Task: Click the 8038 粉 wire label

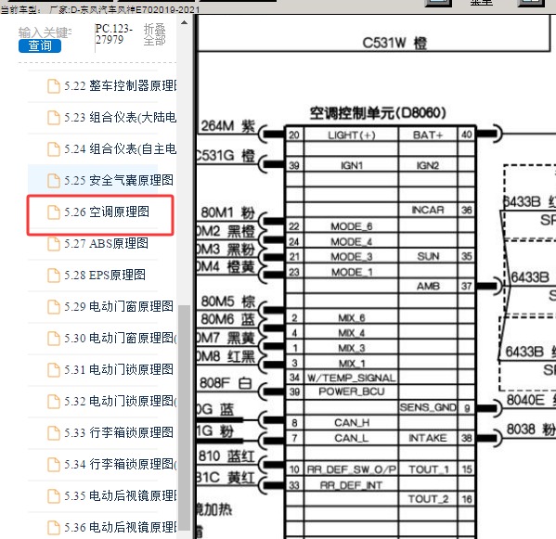Action: pos(531,430)
